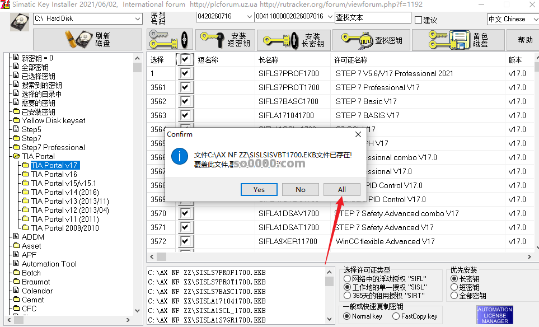Select the TIA Portal v16 folder
539x327 pixels.
coord(54,174)
